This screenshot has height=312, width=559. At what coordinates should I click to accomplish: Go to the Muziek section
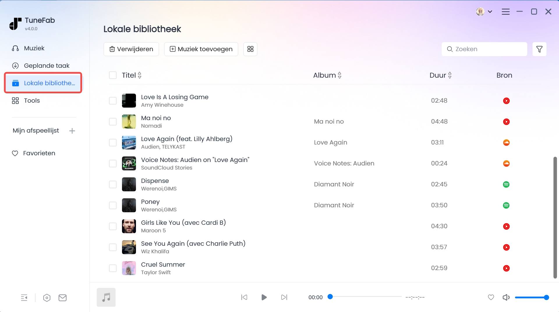34,48
